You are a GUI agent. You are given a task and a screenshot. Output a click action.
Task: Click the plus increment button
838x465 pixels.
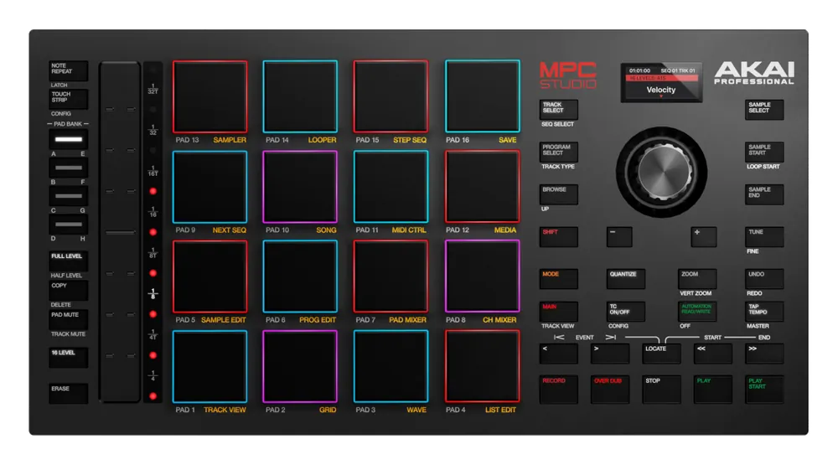(704, 237)
